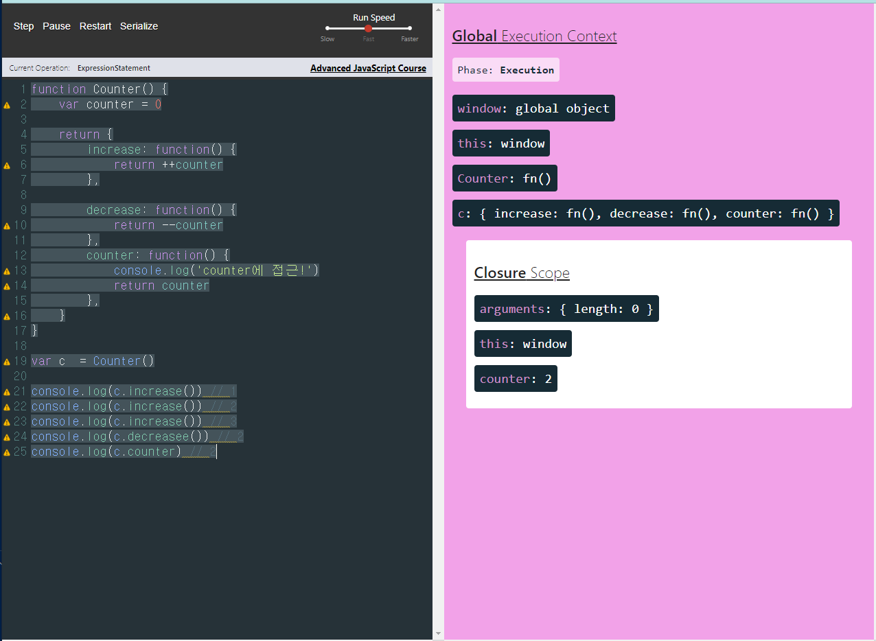Click warning icon on line 25
The image size is (876, 641).
coord(7,452)
